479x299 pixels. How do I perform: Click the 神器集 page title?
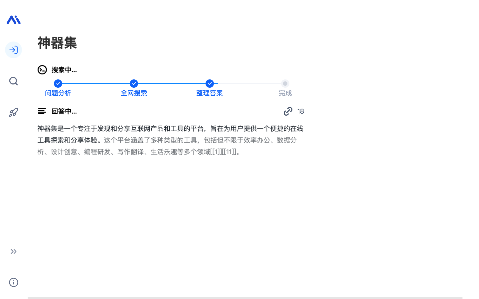pyautogui.click(x=57, y=43)
